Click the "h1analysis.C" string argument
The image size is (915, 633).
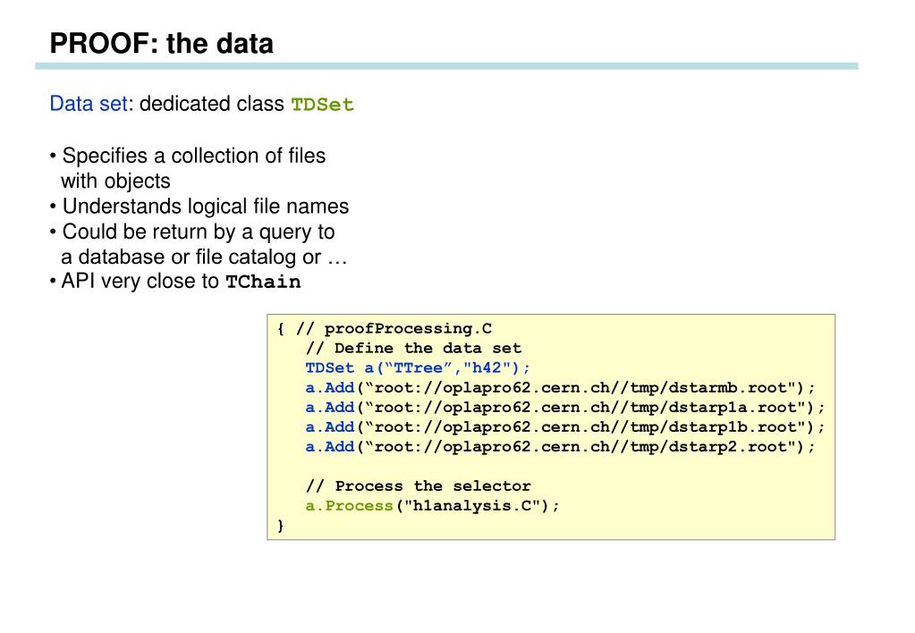[472, 506]
